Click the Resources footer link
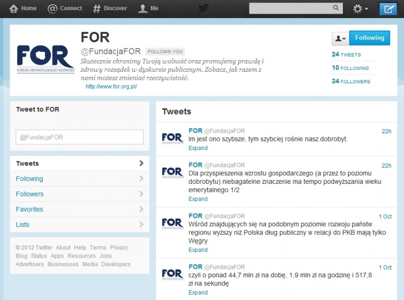Screen dimensions: 404x300 (x=81, y=256)
